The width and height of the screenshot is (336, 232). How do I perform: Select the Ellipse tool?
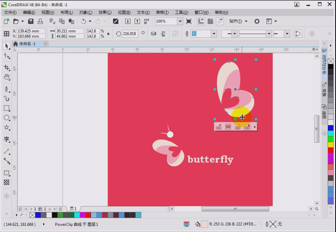7,118
